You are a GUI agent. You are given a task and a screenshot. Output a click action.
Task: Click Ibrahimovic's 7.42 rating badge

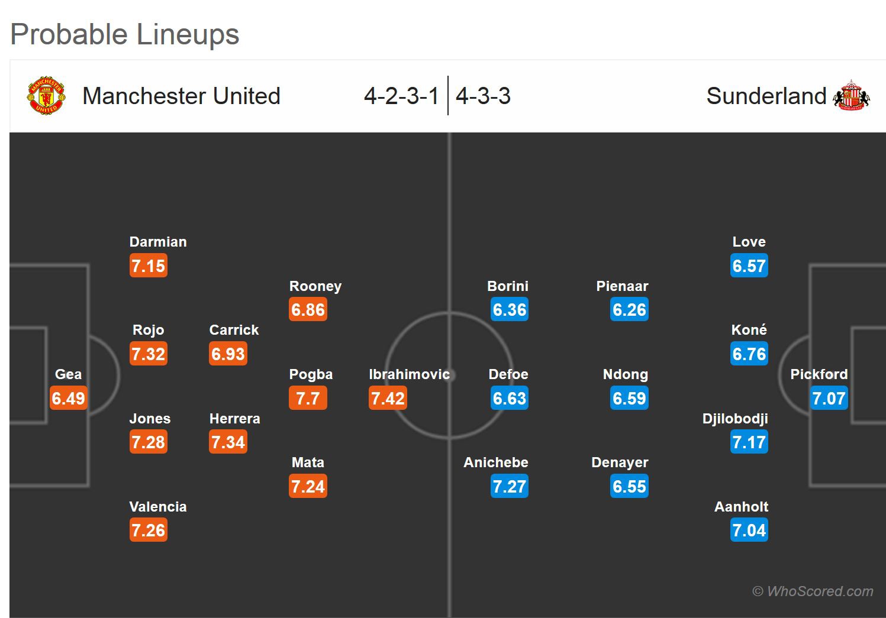pyautogui.click(x=388, y=398)
